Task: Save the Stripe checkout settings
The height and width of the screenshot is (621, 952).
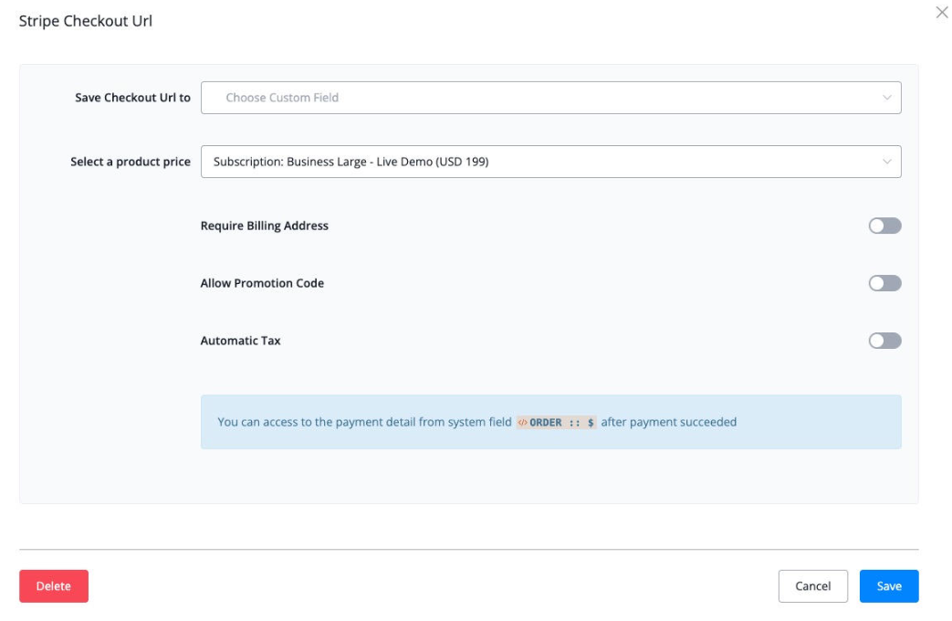Action: (888, 586)
